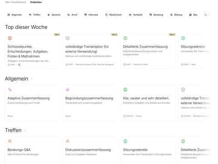Open vollständige Transkription No.2 template title
Image resolution: width=218 pixels, height=164 pixels.
tap(87, 49)
